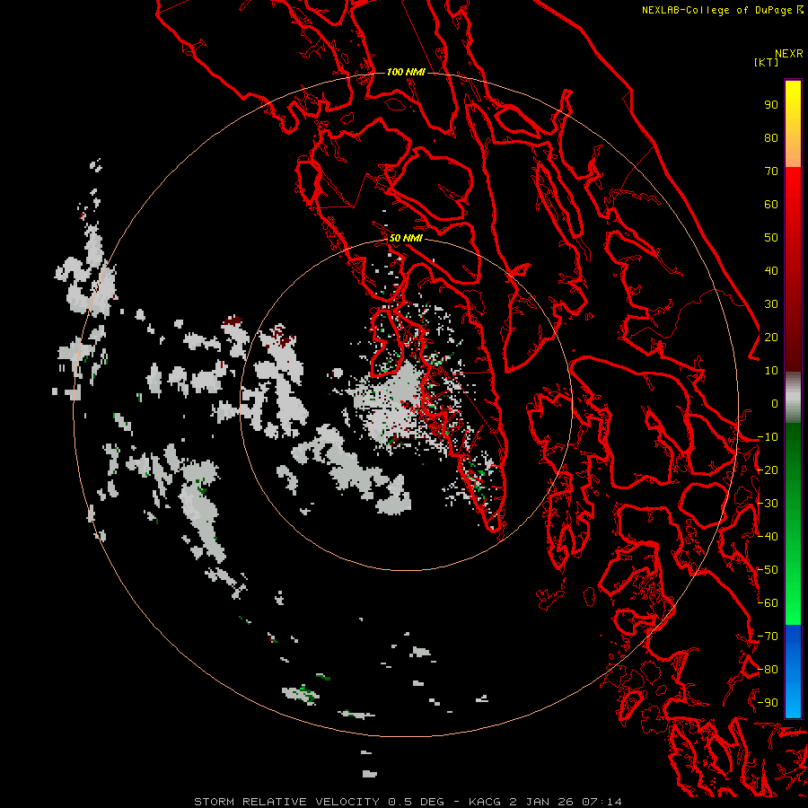Click the 100 NMI range ring label
The image size is (808, 808).
point(406,72)
